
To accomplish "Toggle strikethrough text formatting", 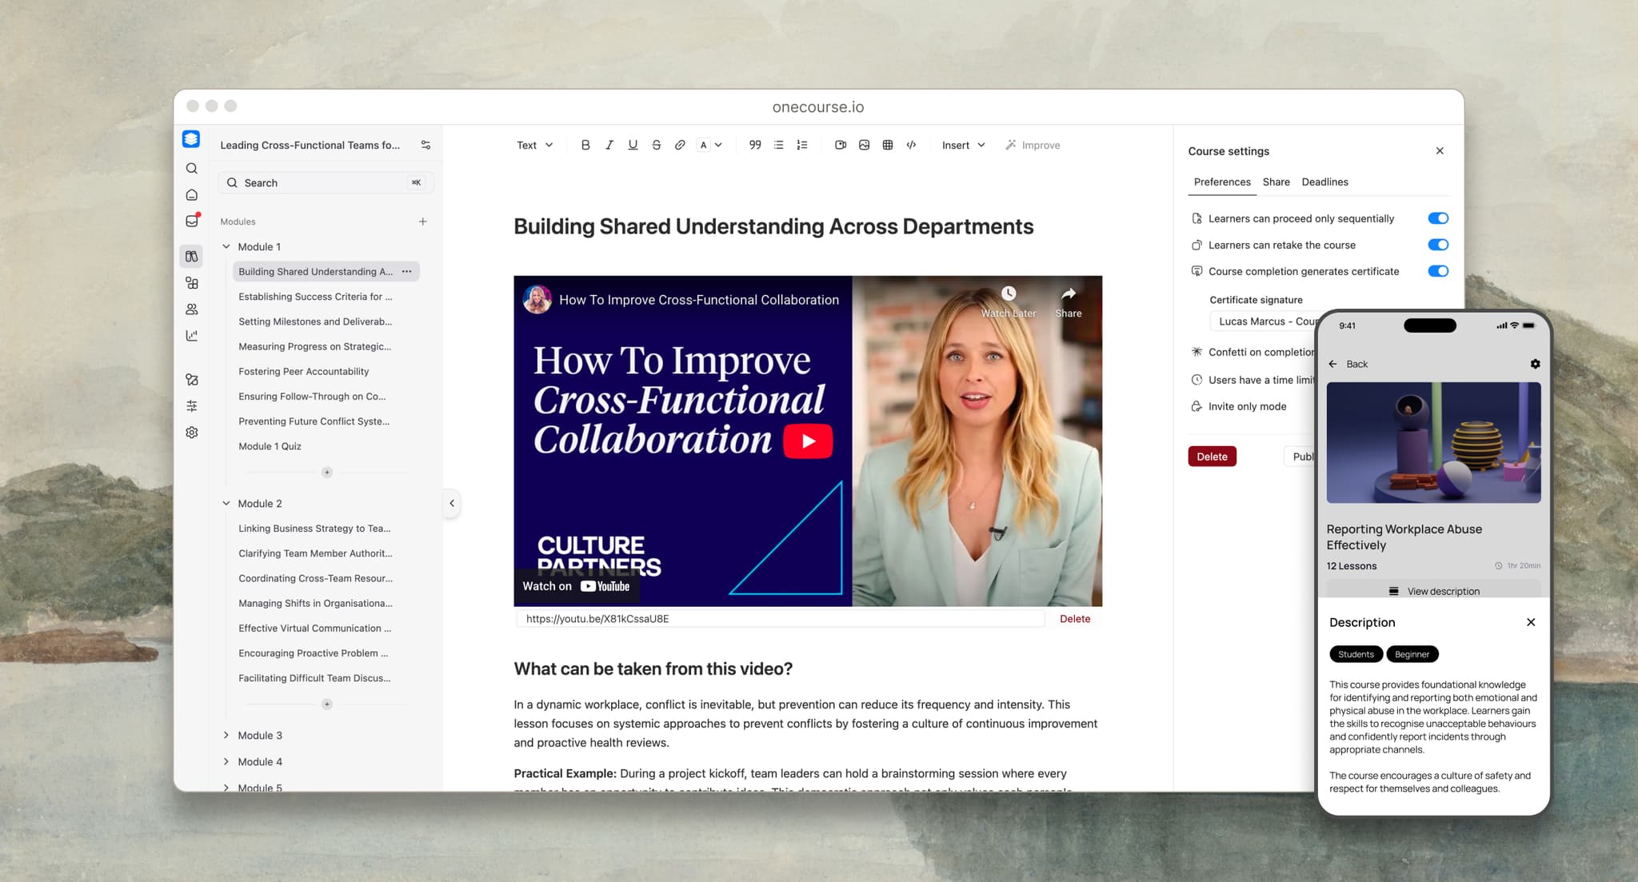I will point(656,145).
